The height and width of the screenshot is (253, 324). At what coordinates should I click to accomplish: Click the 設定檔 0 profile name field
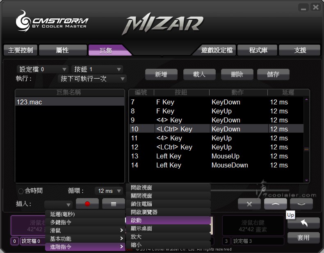coord(33,241)
